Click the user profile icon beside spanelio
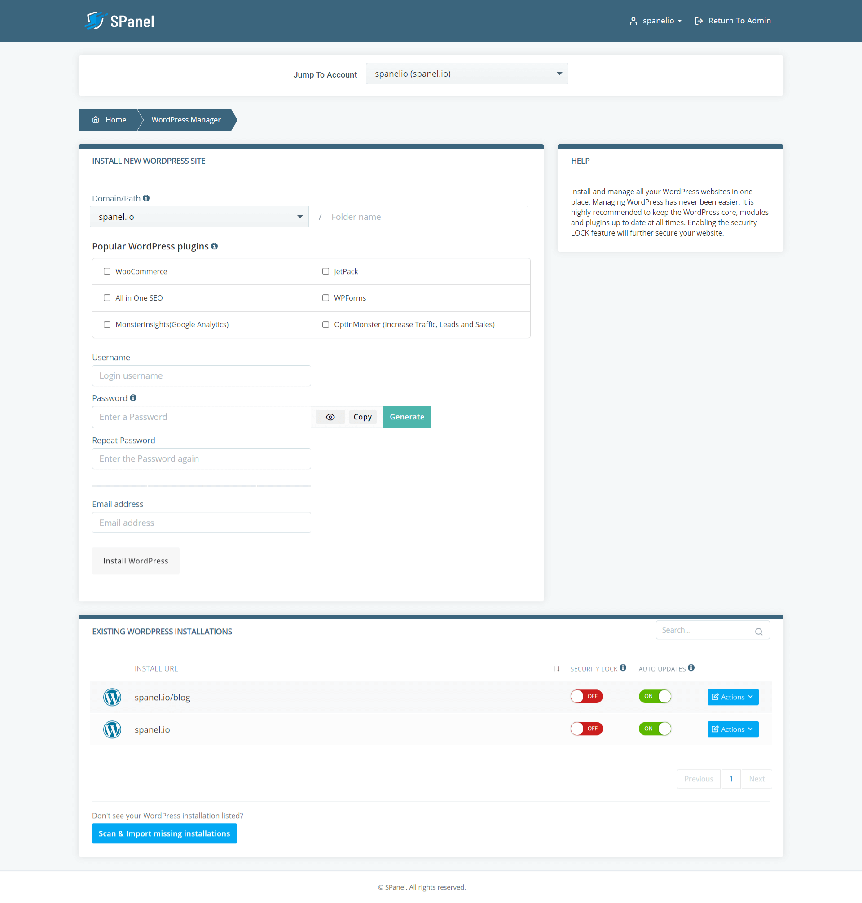This screenshot has height=903, width=862. point(633,21)
